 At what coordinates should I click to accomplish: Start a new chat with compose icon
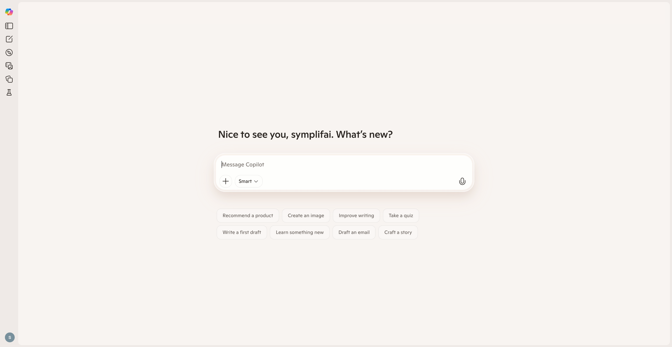(x=9, y=39)
